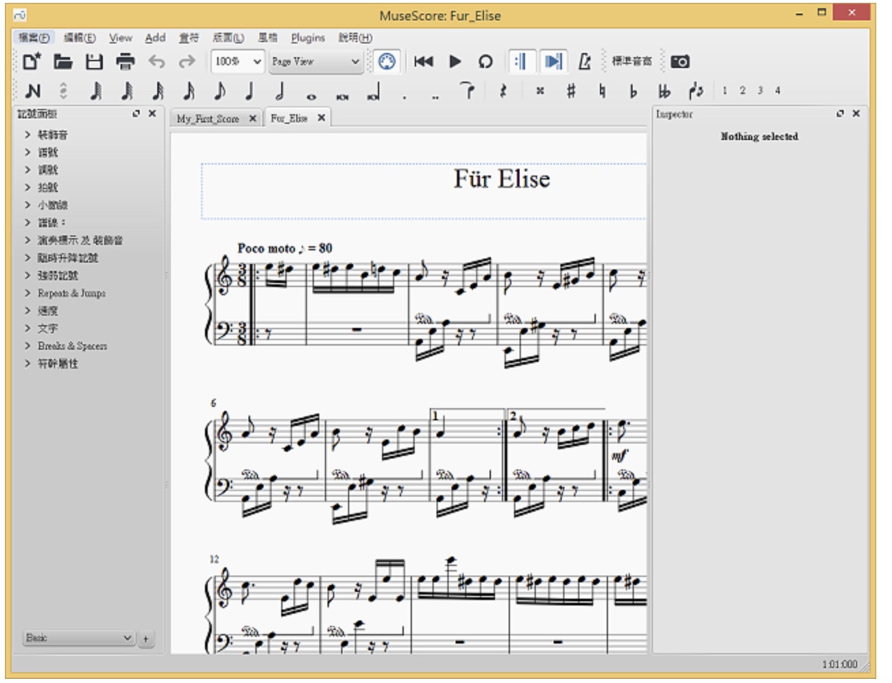
Task: Select the whole note duration
Action: pyautogui.click(x=311, y=97)
